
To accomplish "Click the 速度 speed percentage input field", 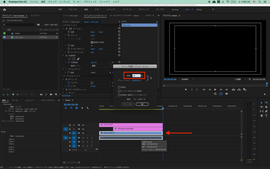I will click(x=136, y=76).
